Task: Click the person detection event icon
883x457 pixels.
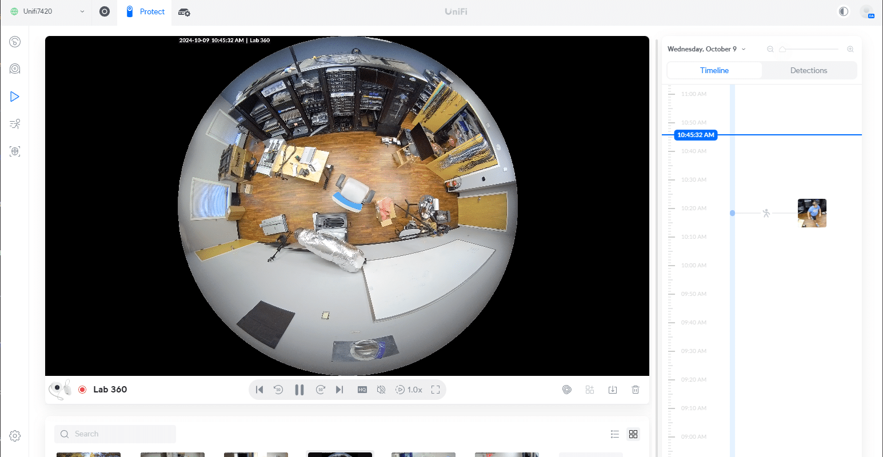Action: [766, 213]
